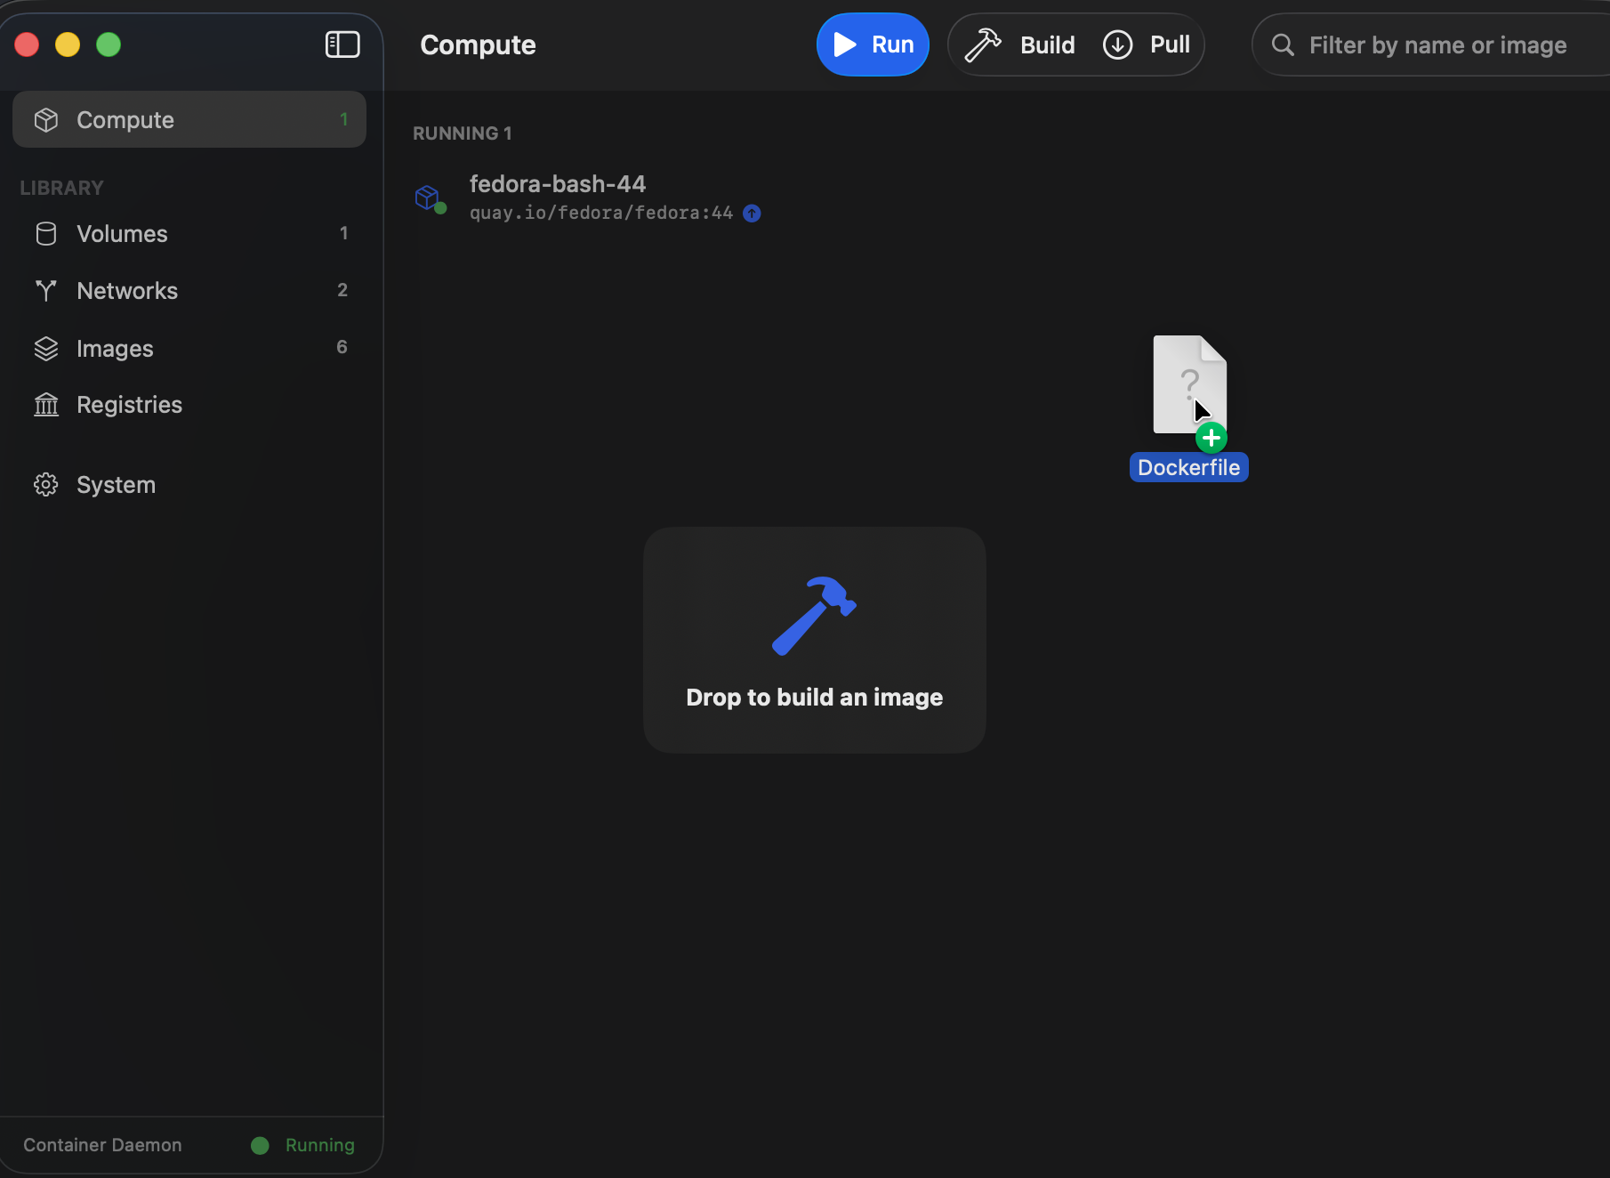
Task: Click the blue hammer drop-zone icon
Action: [814, 617]
